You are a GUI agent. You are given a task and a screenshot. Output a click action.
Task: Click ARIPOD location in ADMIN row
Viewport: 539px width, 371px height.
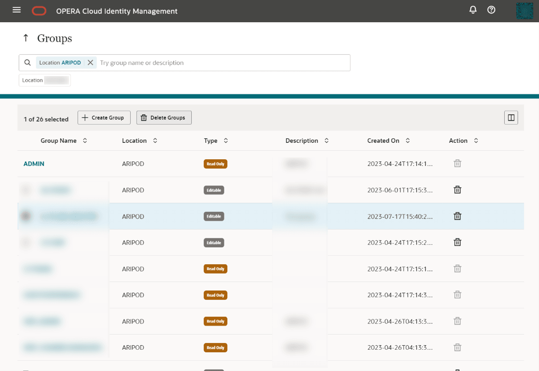[133, 164]
